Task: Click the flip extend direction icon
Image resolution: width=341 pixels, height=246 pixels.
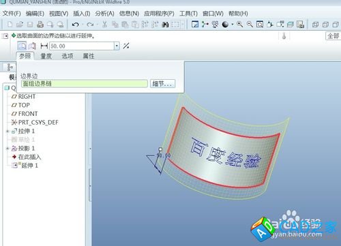Action: click(x=126, y=46)
